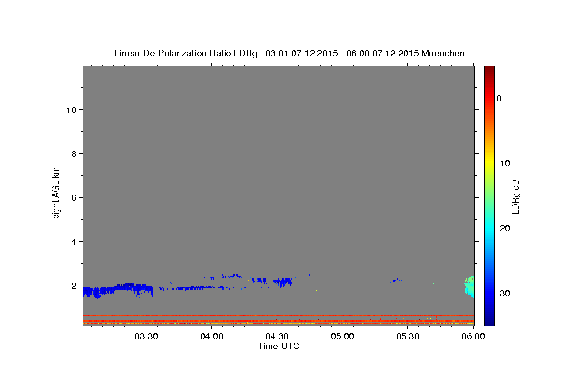Click the red horizontal band near ground level

pos(278,315)
